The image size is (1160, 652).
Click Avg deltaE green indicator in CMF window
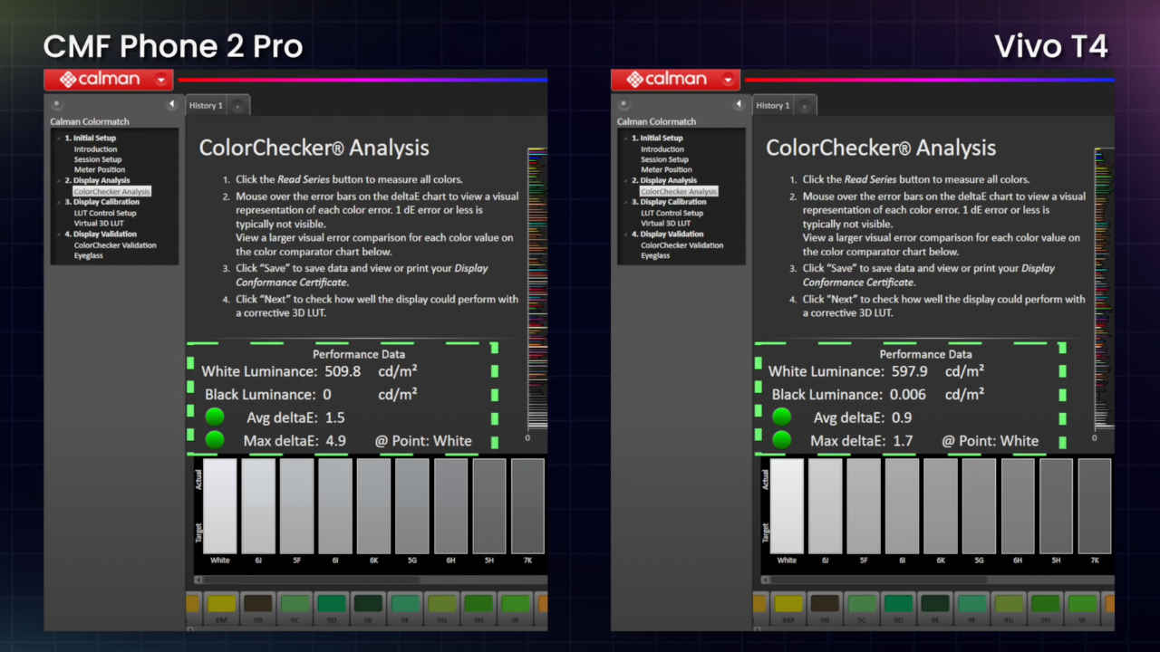pos(215,417)
